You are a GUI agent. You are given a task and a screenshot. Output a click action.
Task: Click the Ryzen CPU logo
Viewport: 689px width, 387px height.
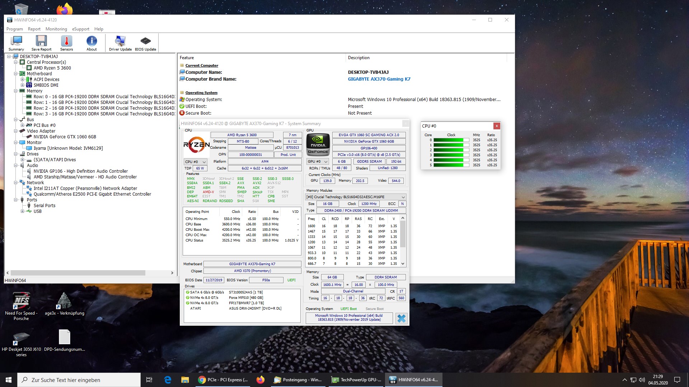[196, 145]
